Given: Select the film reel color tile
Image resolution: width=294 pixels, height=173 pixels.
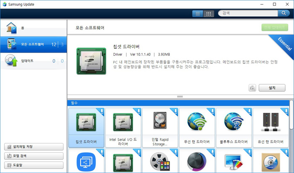Looking at the screenshot, I should (x=160, y=161).
